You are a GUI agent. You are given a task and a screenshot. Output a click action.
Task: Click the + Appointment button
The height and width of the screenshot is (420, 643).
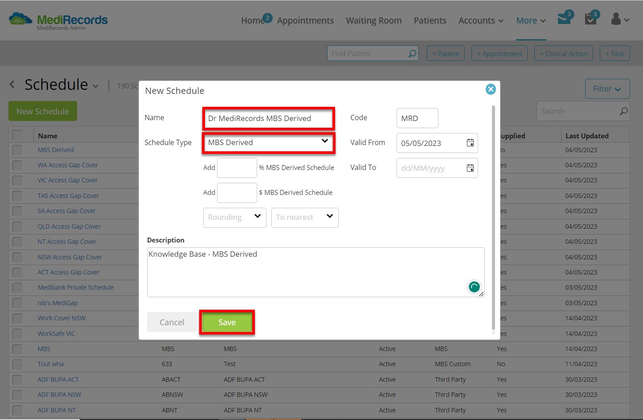[x=500, y=53]
